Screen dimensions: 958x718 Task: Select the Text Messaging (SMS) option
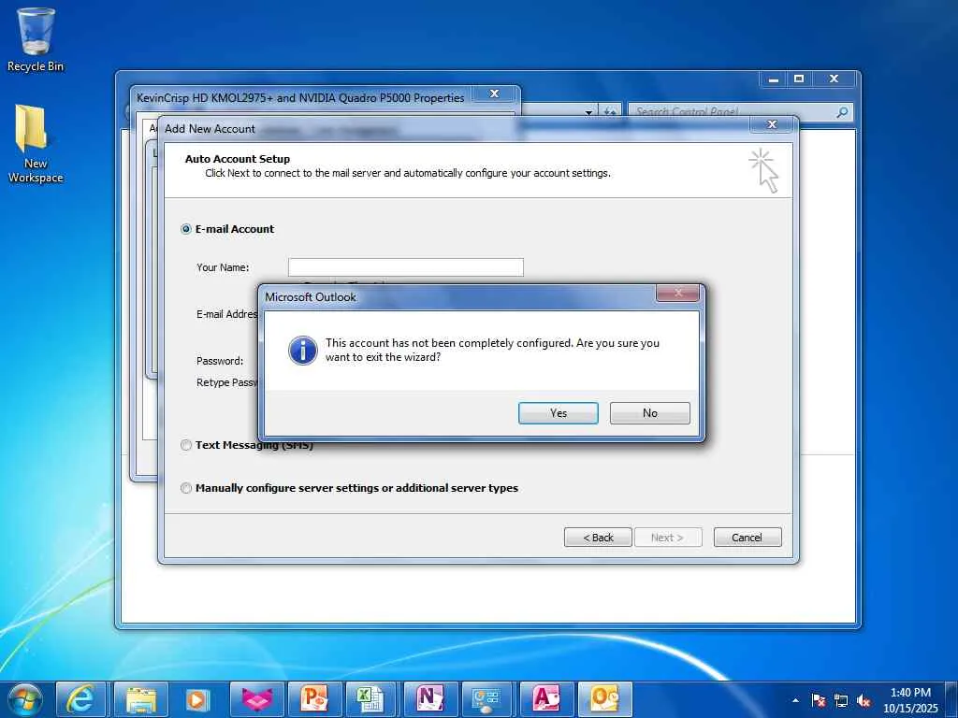pyautogui.click(x=186, y=445)
